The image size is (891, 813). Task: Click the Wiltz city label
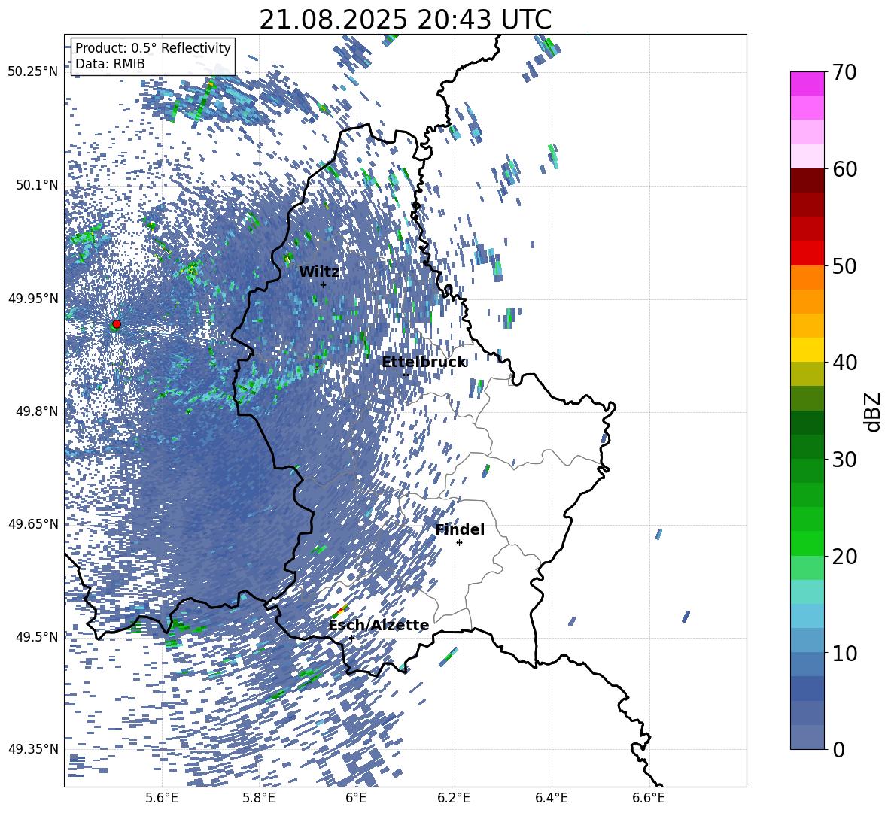[319, 272]
